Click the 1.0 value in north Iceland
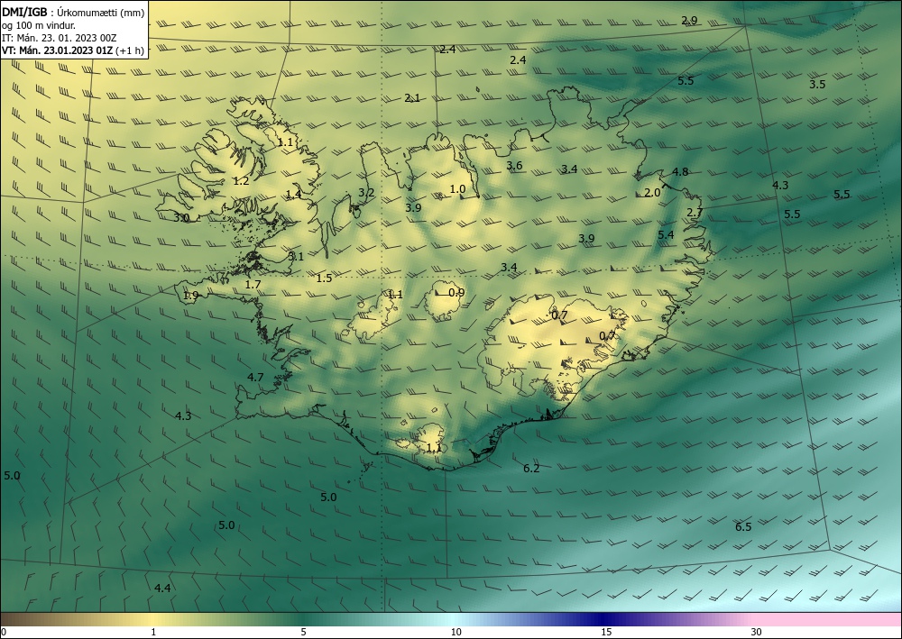 point(457,189)
